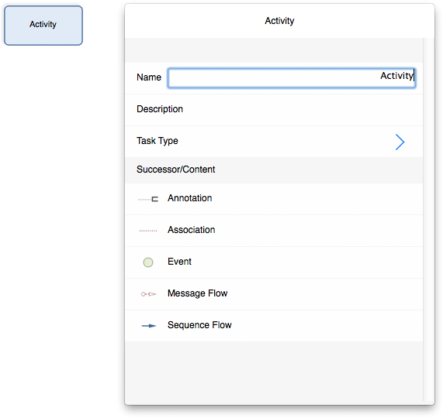Open the Task Type row

[x=274, y=142]
